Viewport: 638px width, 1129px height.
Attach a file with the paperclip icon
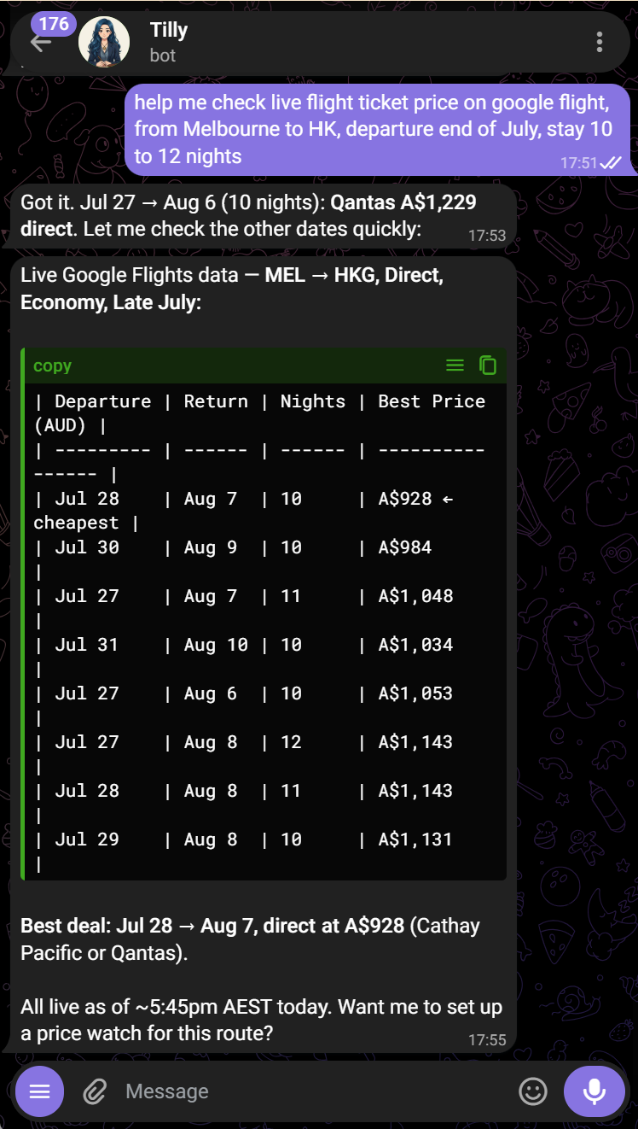[x=94, y=1091]
